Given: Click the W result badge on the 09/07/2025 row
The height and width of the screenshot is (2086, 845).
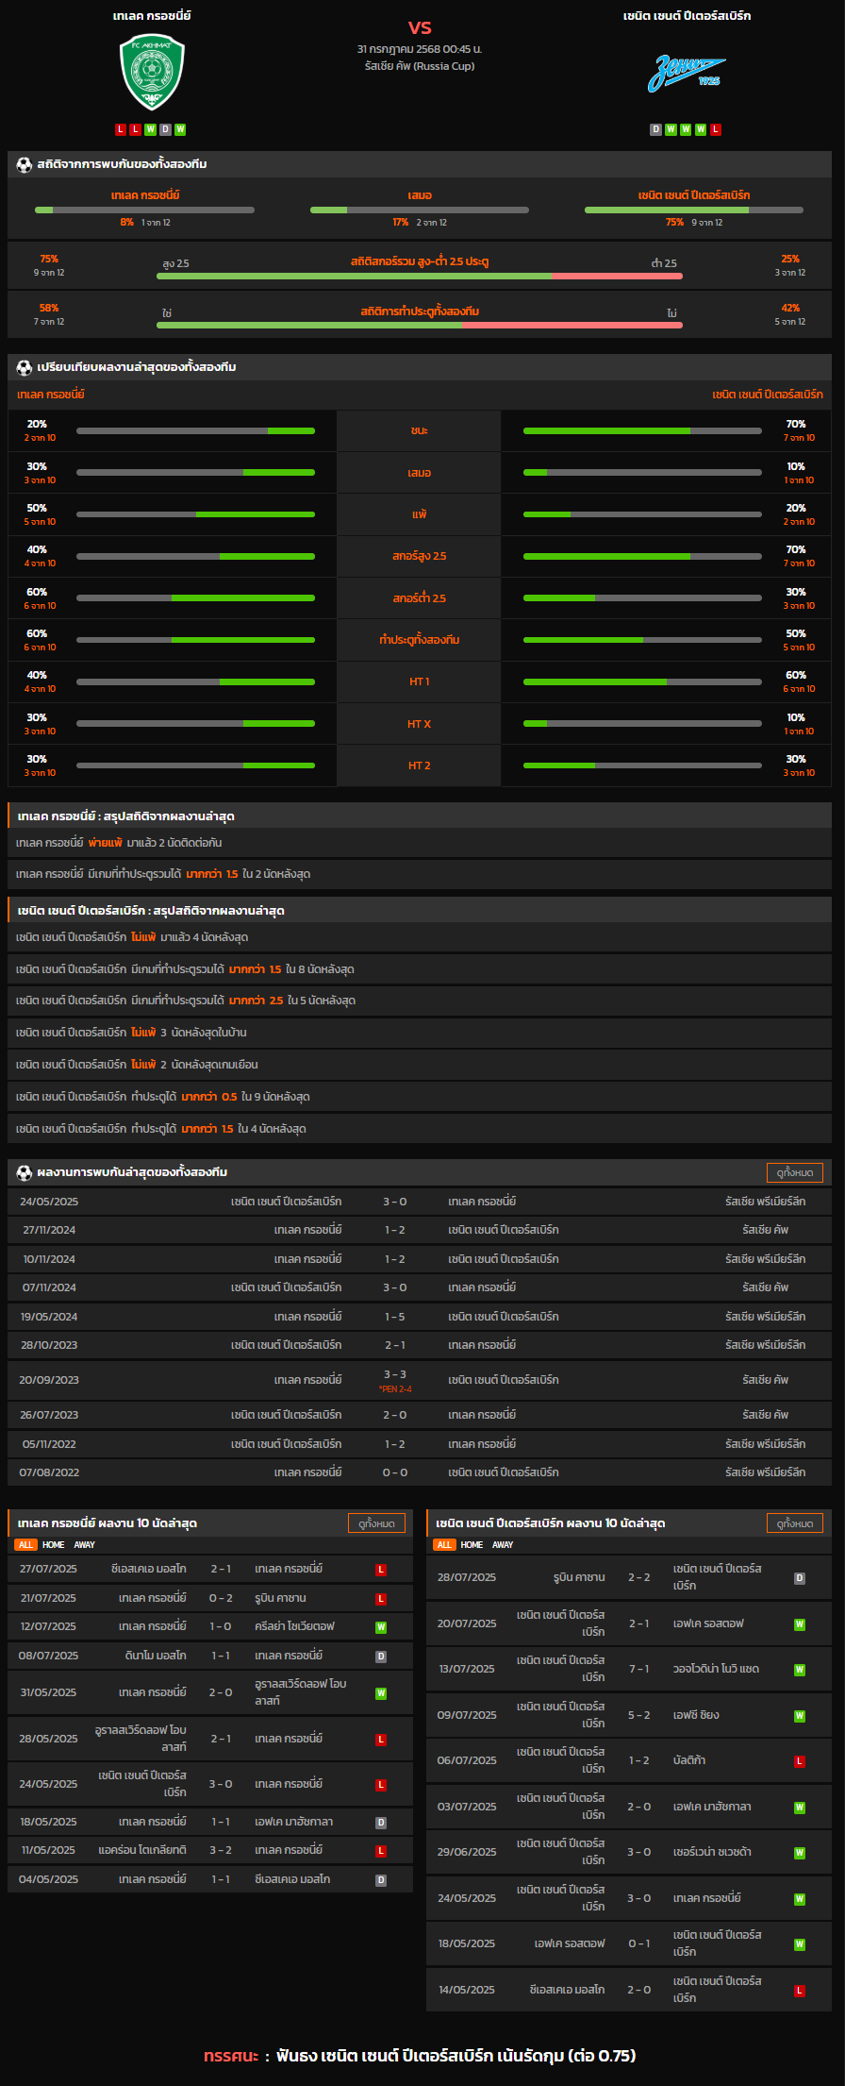Looking at the screenshot, I should click(x=800, y=1716).
